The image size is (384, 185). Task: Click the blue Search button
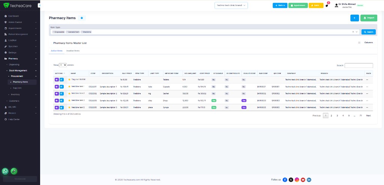[x=369, y=32]
